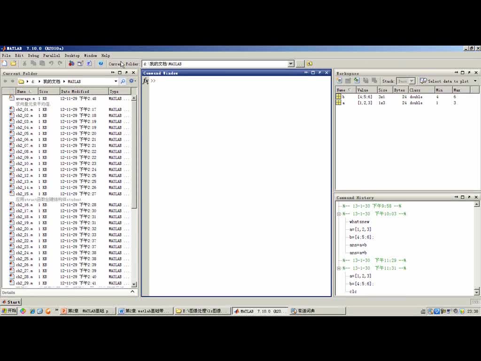Select average.m in Current Folder
Image resolution: width=481 pixels, height=361 pixels.
pyautogui.click(x=25, y=99)
